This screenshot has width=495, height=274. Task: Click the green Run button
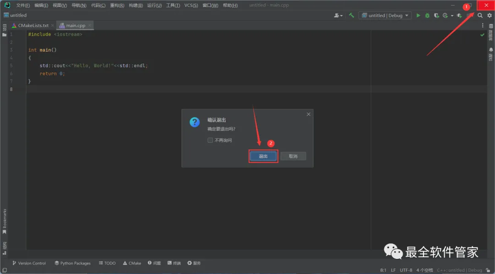pos(418,16)
